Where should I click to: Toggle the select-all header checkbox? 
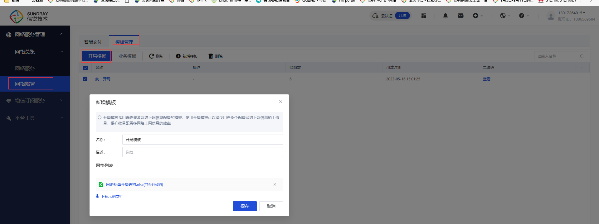pyautogui.click(x=85, y=68)
